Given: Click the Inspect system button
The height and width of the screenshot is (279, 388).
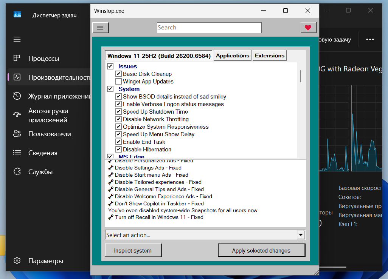Looking at the screenshot, I should coord(133,251).
